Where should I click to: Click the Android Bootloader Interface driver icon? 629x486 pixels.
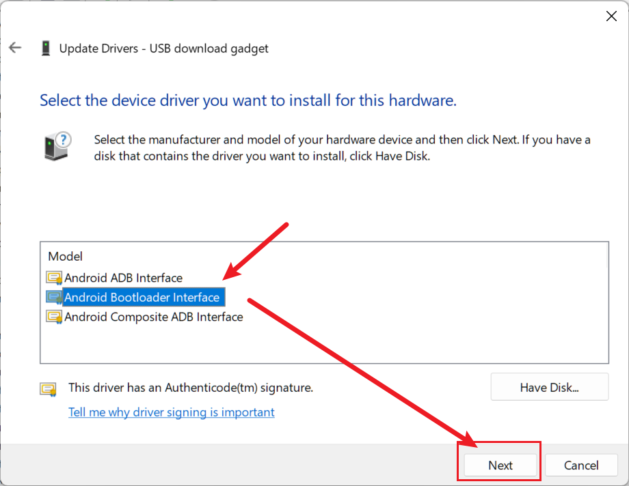pos(54,298)
